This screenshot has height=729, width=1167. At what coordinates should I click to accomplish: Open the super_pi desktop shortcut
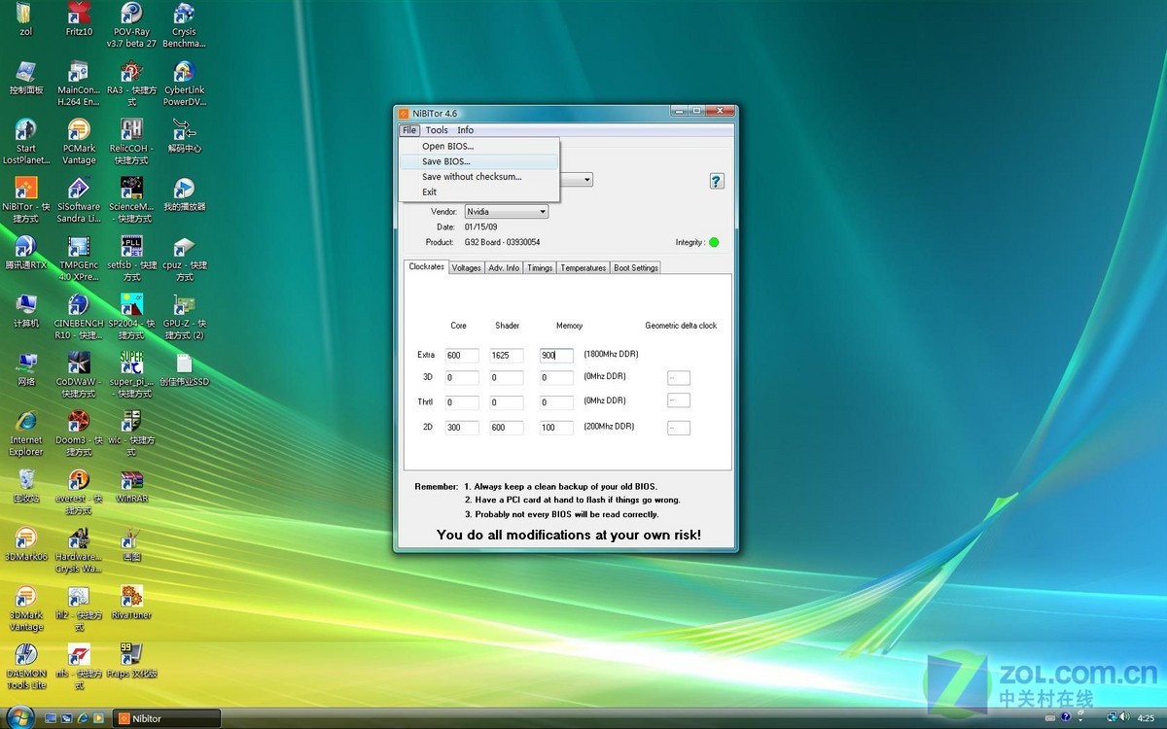coord(131,375)
